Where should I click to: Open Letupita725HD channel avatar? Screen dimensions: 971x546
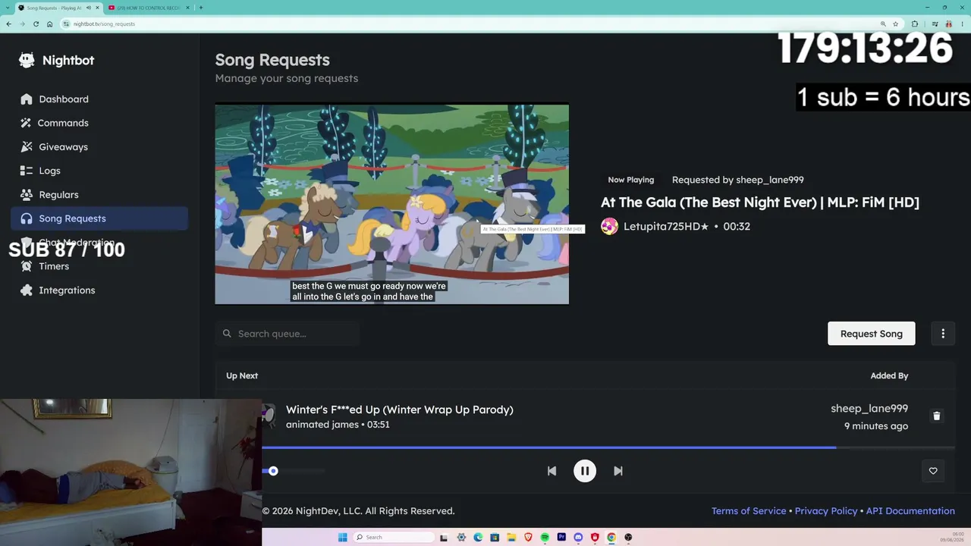(609, 226)
